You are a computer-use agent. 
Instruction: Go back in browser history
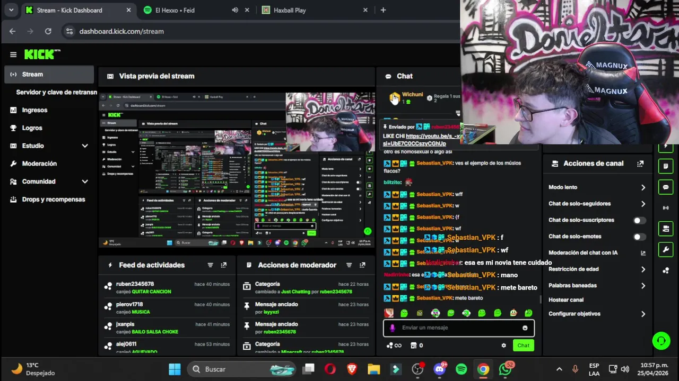[12, 31]
